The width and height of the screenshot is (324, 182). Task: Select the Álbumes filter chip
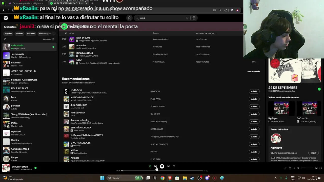[x=31, y=34]
